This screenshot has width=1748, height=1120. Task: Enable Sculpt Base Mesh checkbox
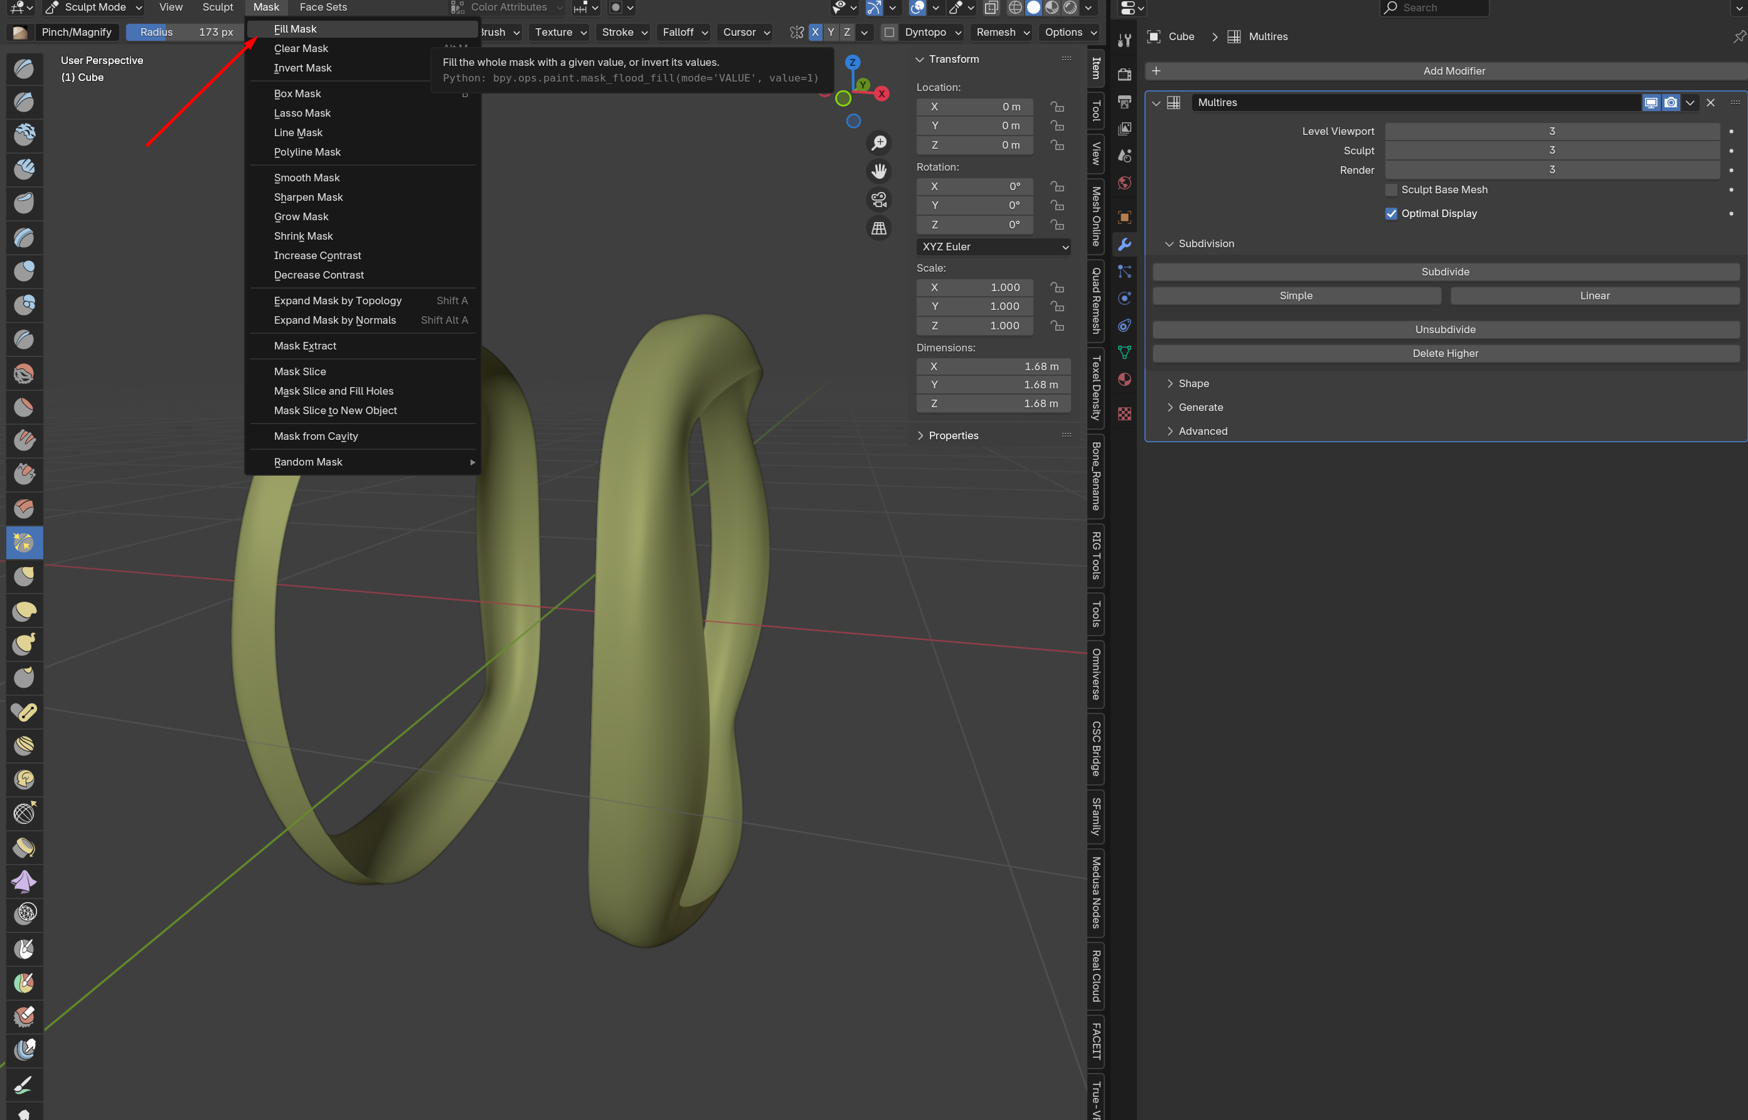[1391, 190]
